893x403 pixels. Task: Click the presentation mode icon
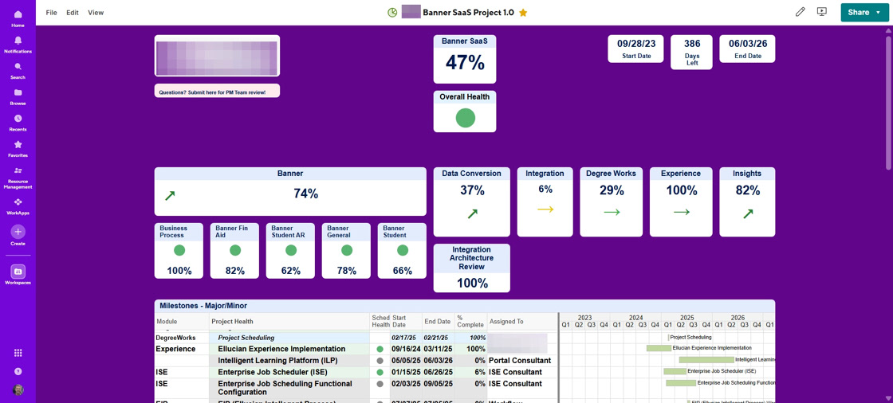tap(821, 12)
